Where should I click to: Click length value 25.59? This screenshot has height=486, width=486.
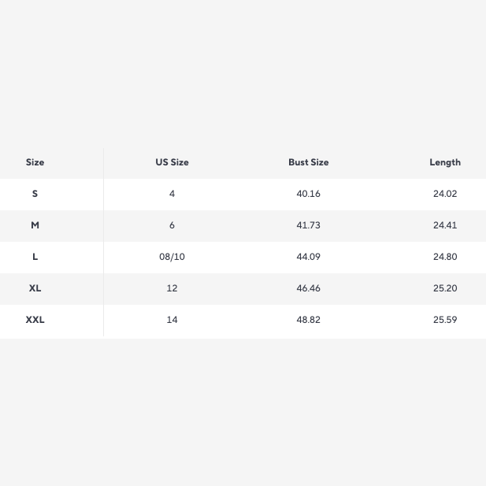point(445,320)
